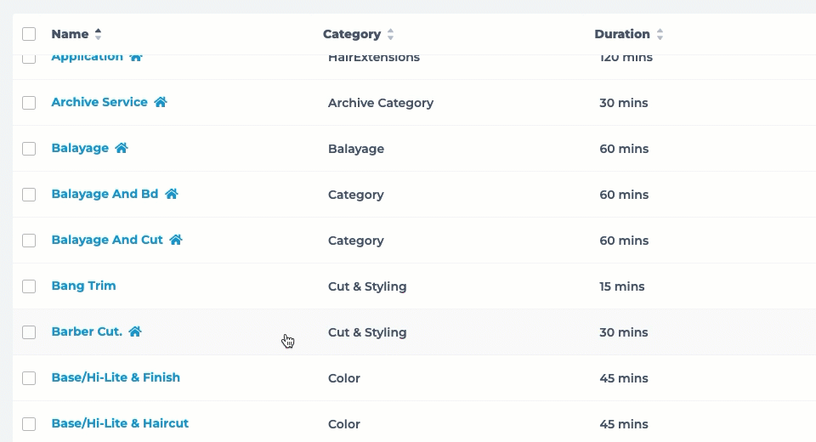Click home icon next to Barber Cut.
This screenshot has height=442, width=816.
(x=135, y=331)
